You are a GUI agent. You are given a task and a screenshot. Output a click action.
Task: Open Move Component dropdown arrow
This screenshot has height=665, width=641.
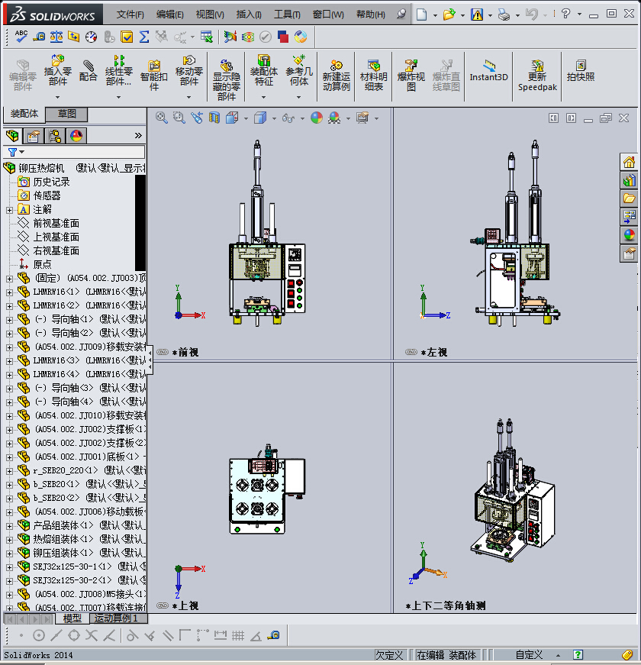pos(188,97)
